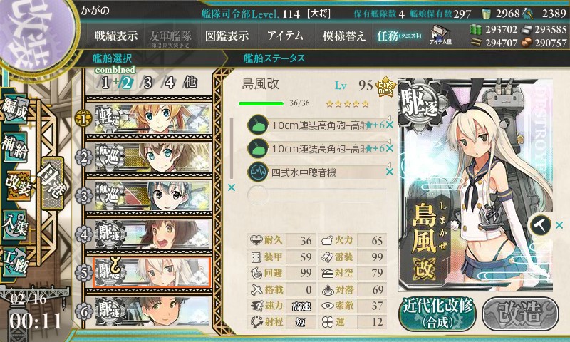Screen dimensions: 570x342
Task: Open the 編成 (organize) side icon
Action: (15, 110)
